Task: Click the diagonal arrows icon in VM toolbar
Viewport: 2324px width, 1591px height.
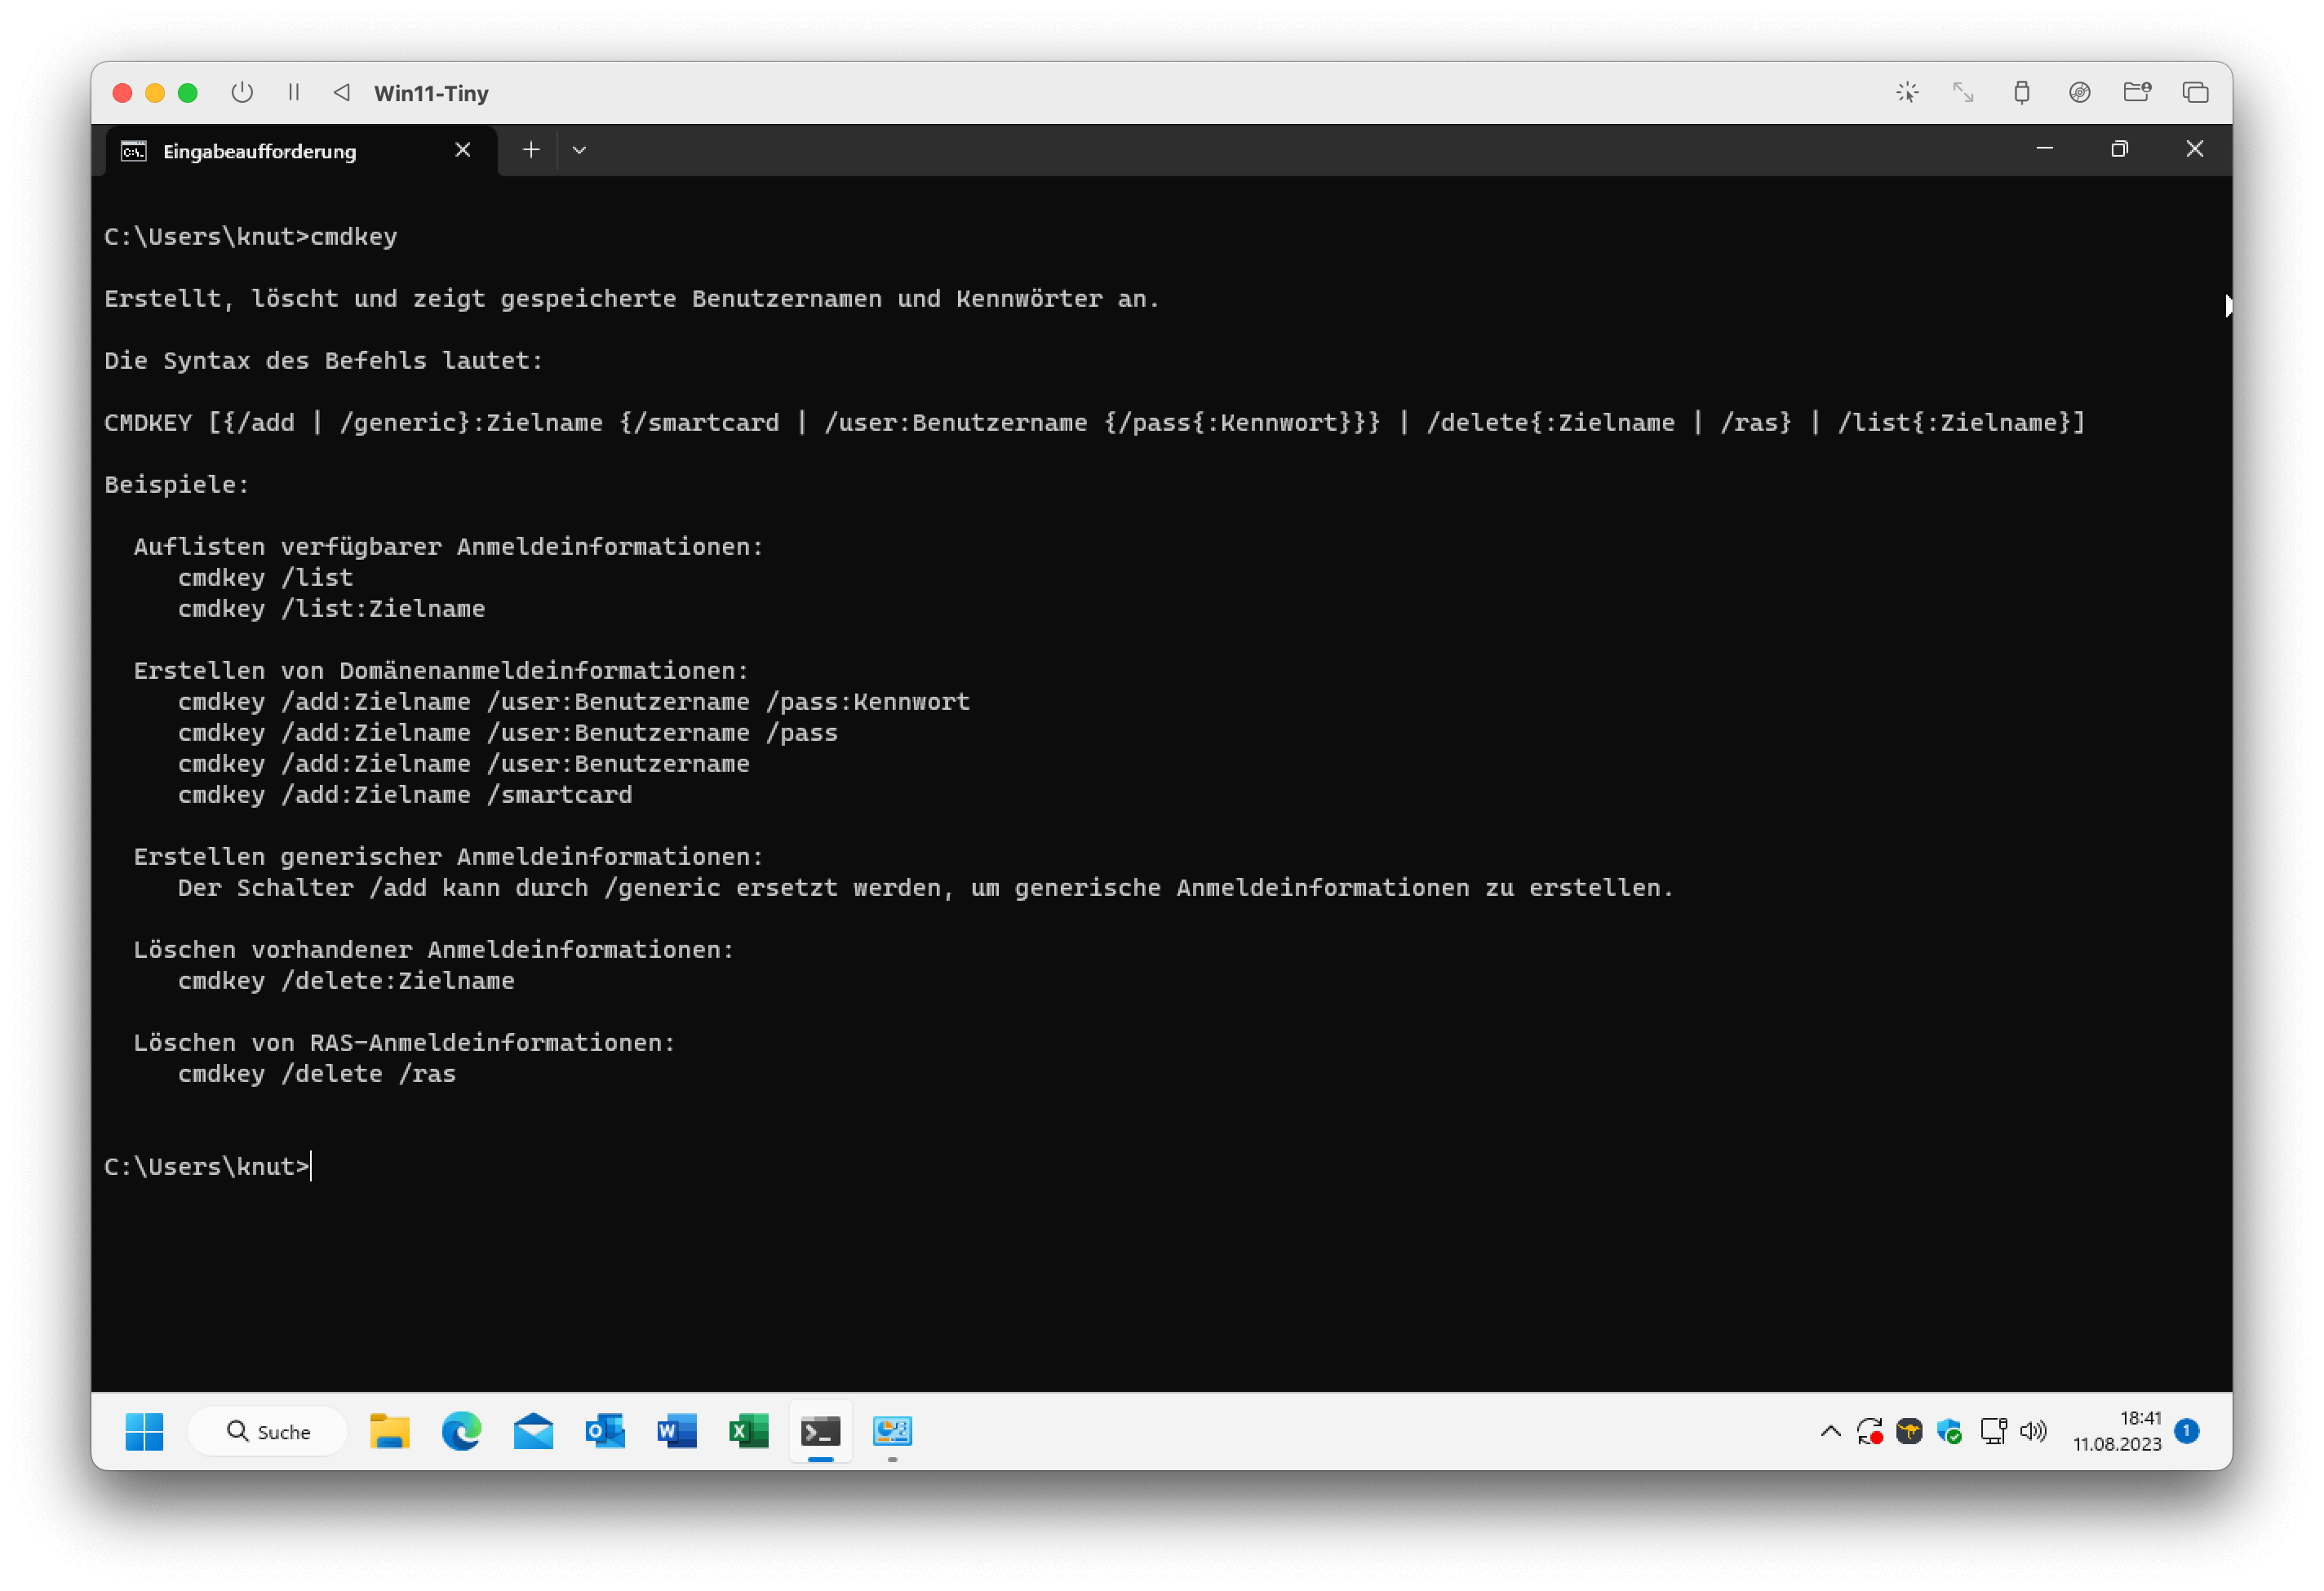Action: [x=1963, y=93]
